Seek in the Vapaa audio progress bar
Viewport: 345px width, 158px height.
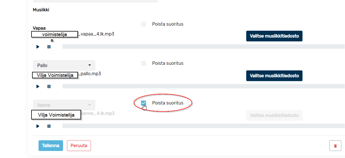coord(203,46)
